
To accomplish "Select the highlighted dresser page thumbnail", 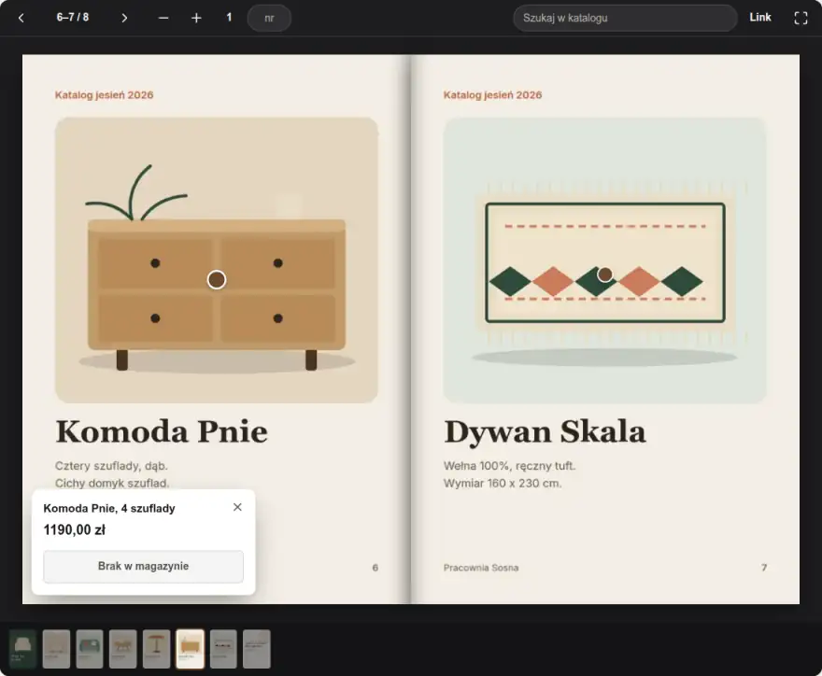I will coord(190,649).
